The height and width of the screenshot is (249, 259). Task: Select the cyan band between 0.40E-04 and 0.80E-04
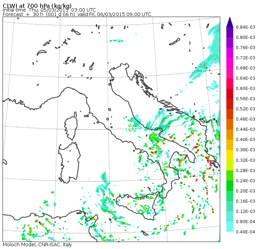(x=230, y=227)
